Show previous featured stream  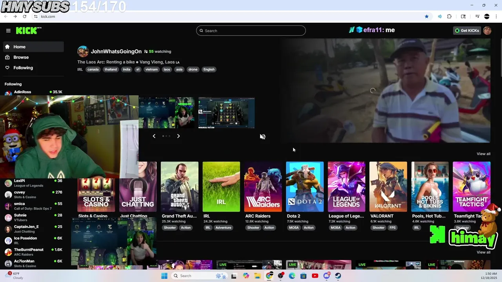point(154,136)
